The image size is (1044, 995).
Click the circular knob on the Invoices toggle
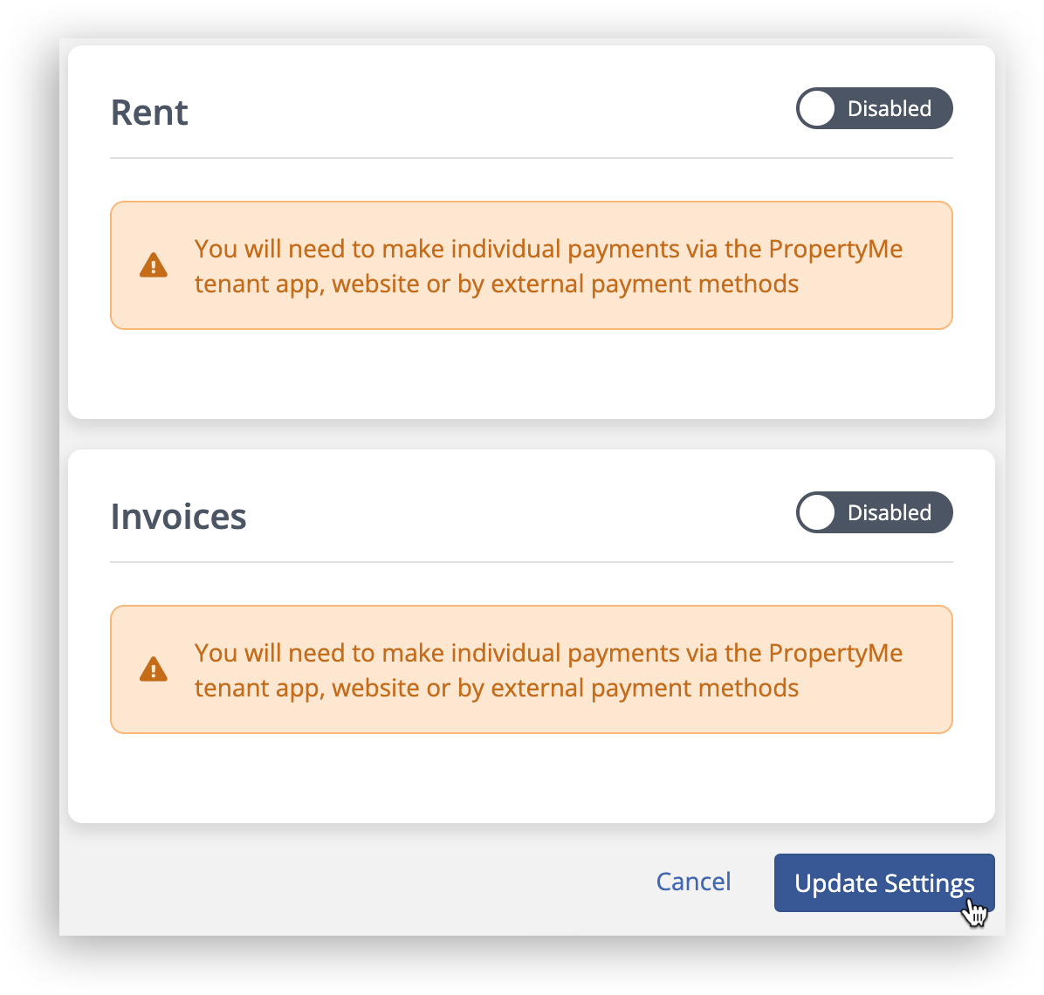pos(817,512)
